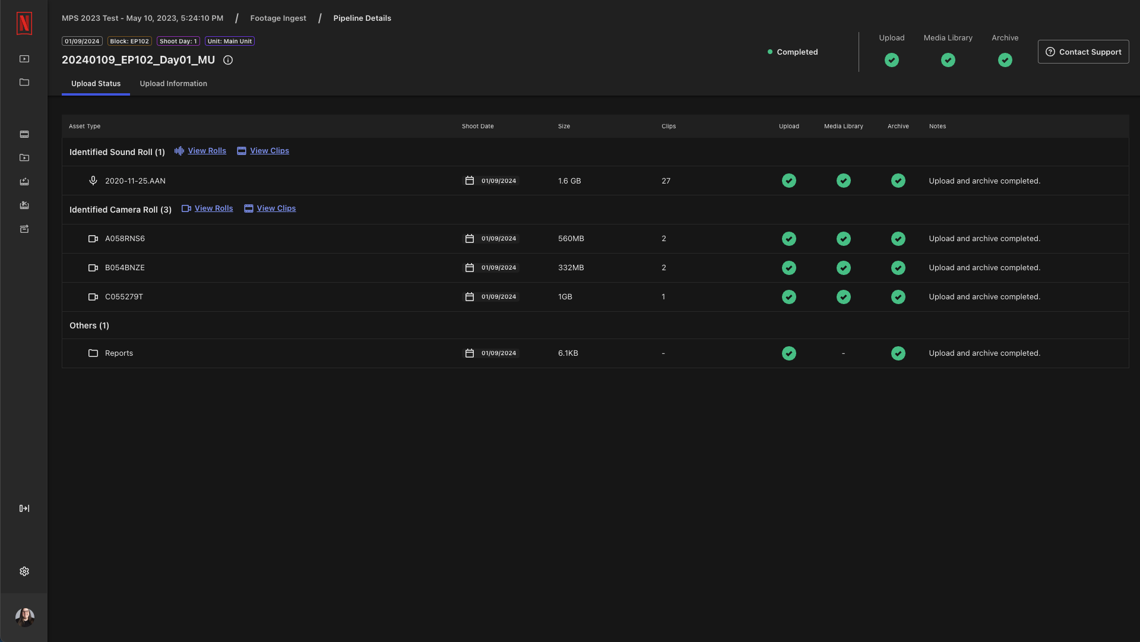Screen dimensions: 1140x642
Task: Click calendar icon in 2020-11-25.AAN row
Action: coord(470,181)
